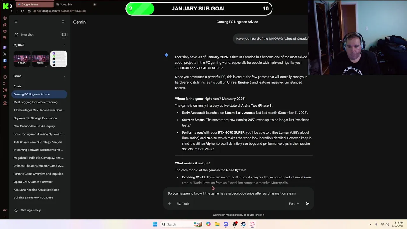Click the browser address bar URL
The height and width of the screenshot is (229, 407).
pyautogui.click(x=59, y=11)
